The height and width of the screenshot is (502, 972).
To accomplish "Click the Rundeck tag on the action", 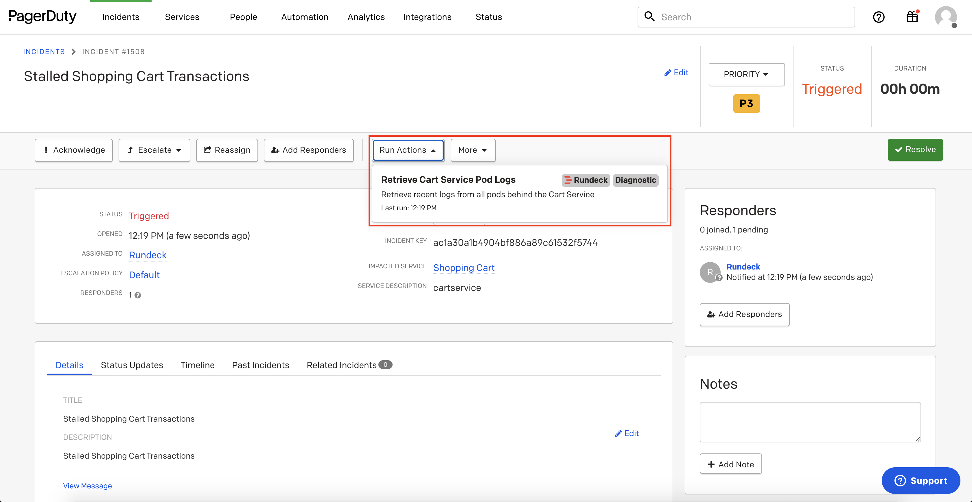I will 586,180.
